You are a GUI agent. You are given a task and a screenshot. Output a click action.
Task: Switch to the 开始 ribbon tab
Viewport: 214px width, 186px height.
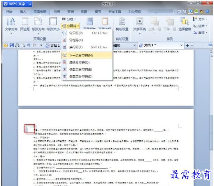tap(9, 11)
